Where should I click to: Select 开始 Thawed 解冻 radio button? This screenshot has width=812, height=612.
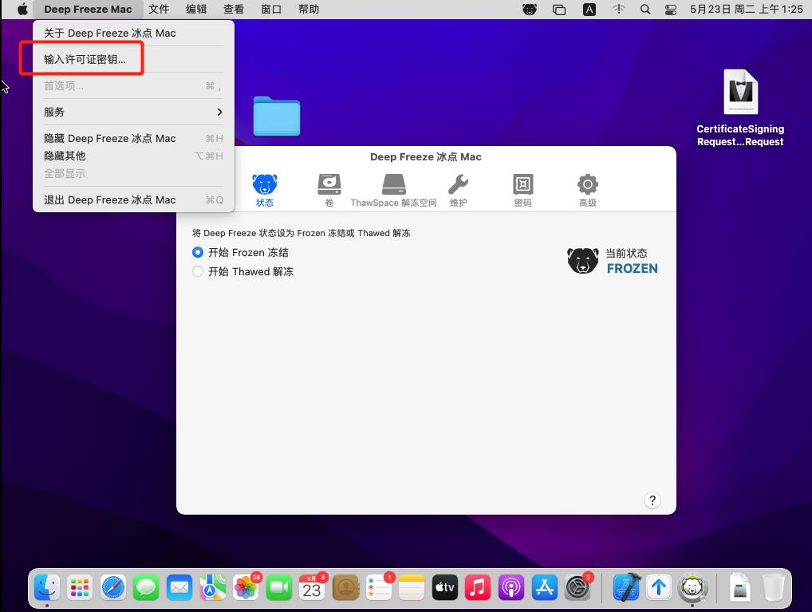click(198, 271)
